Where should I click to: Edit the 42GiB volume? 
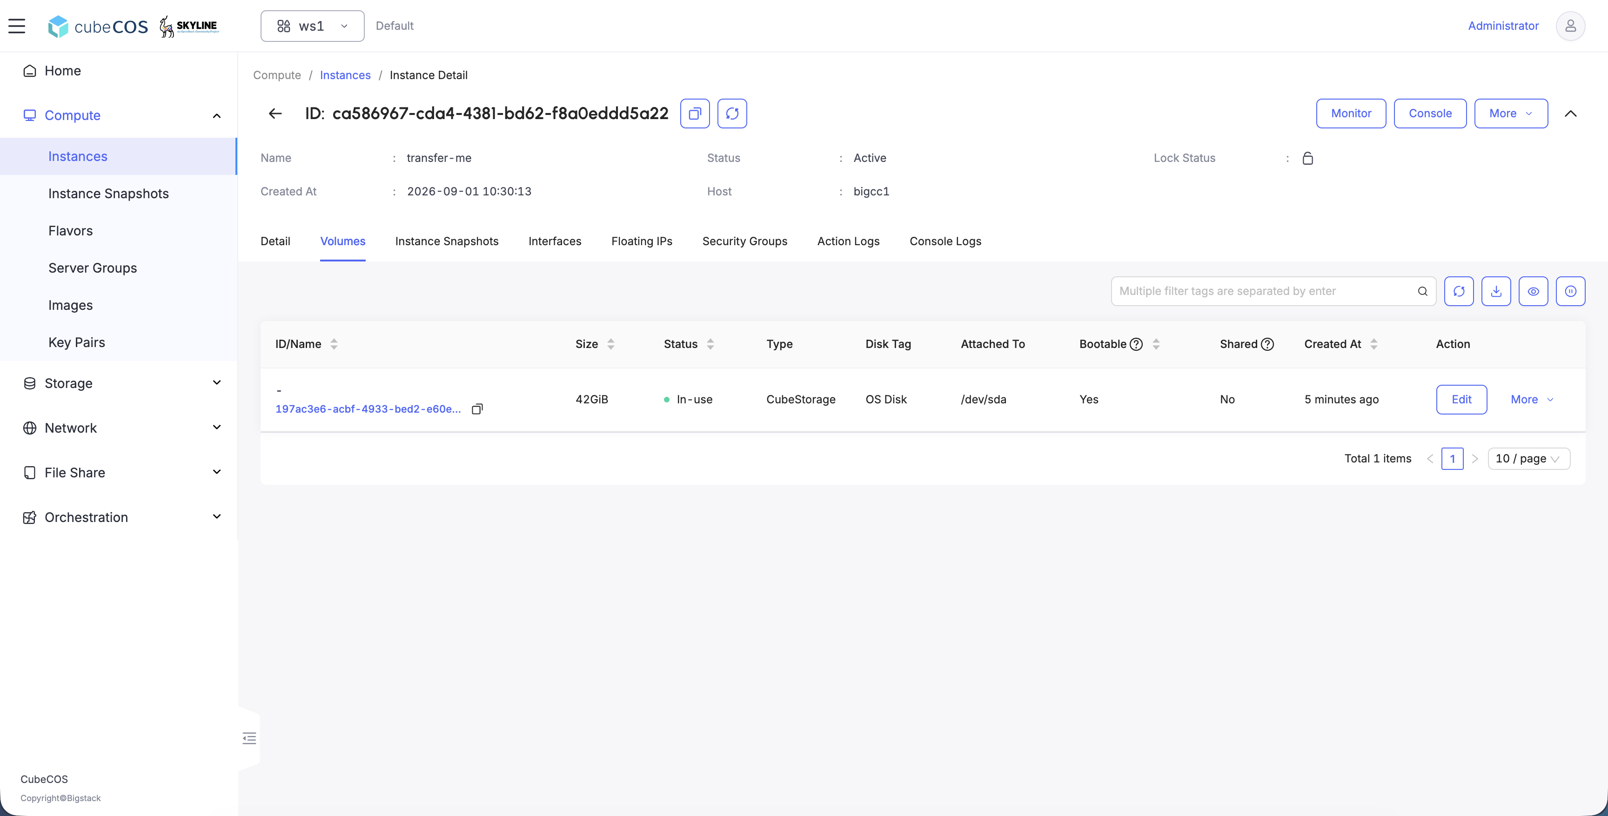tap(1461, 400)
